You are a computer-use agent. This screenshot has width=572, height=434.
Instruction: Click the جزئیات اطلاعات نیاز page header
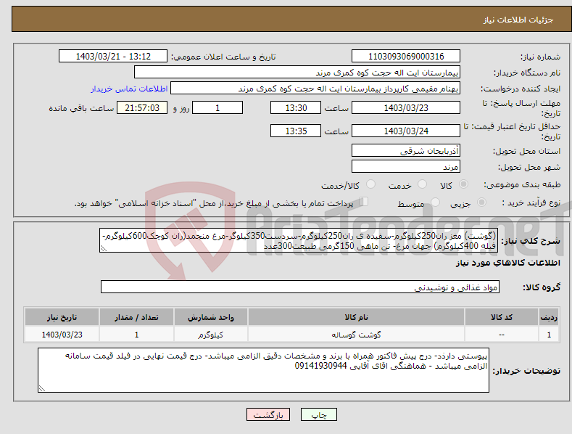tap(518, 20)
